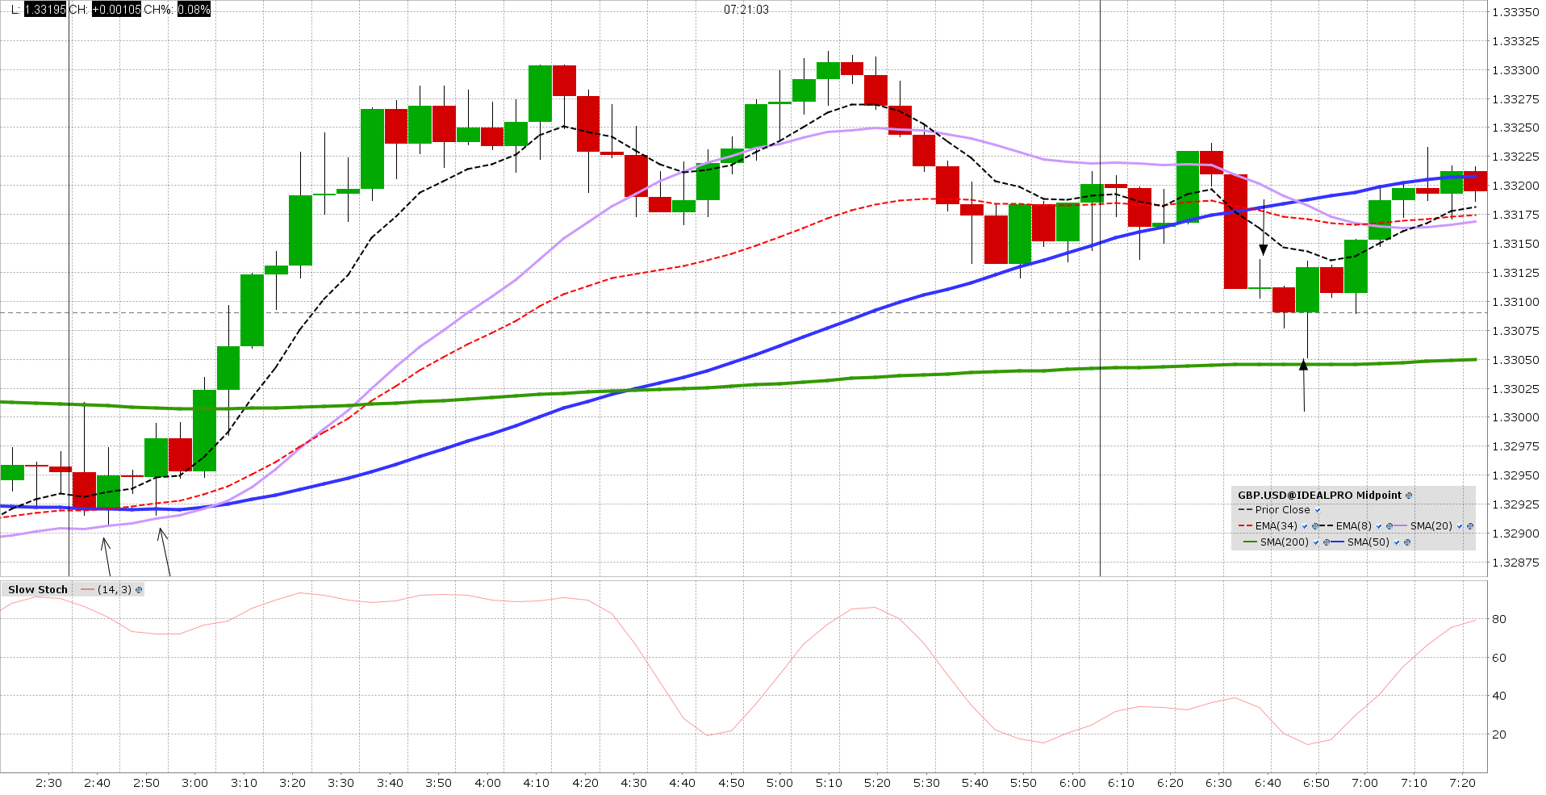Image resolution: width=1546 pixels, height=795 pixels.
Task: Select the Prior Close legend label
Action: [x=1283, y=510]
